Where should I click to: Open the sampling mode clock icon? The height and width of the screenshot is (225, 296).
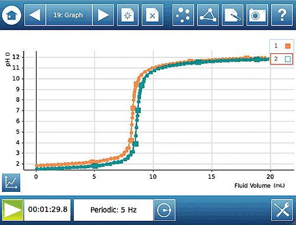tap(164, 210)
